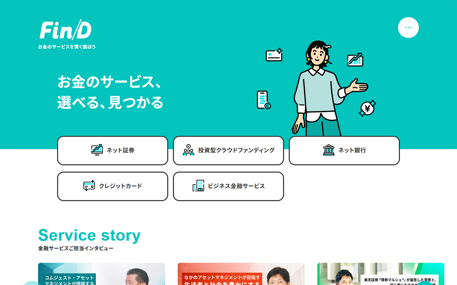The width and height of the screenshot is (457, 285).
Task: Click the smartphone illustration icon
Action: click(264, 100)
